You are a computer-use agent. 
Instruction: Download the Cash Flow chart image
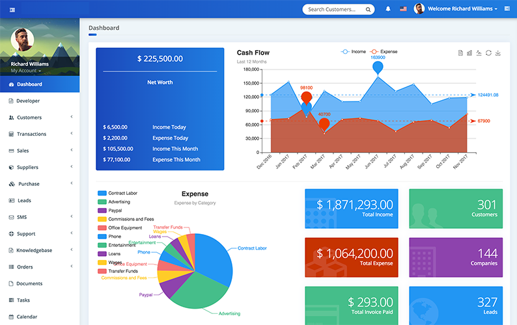coord(498,53)
